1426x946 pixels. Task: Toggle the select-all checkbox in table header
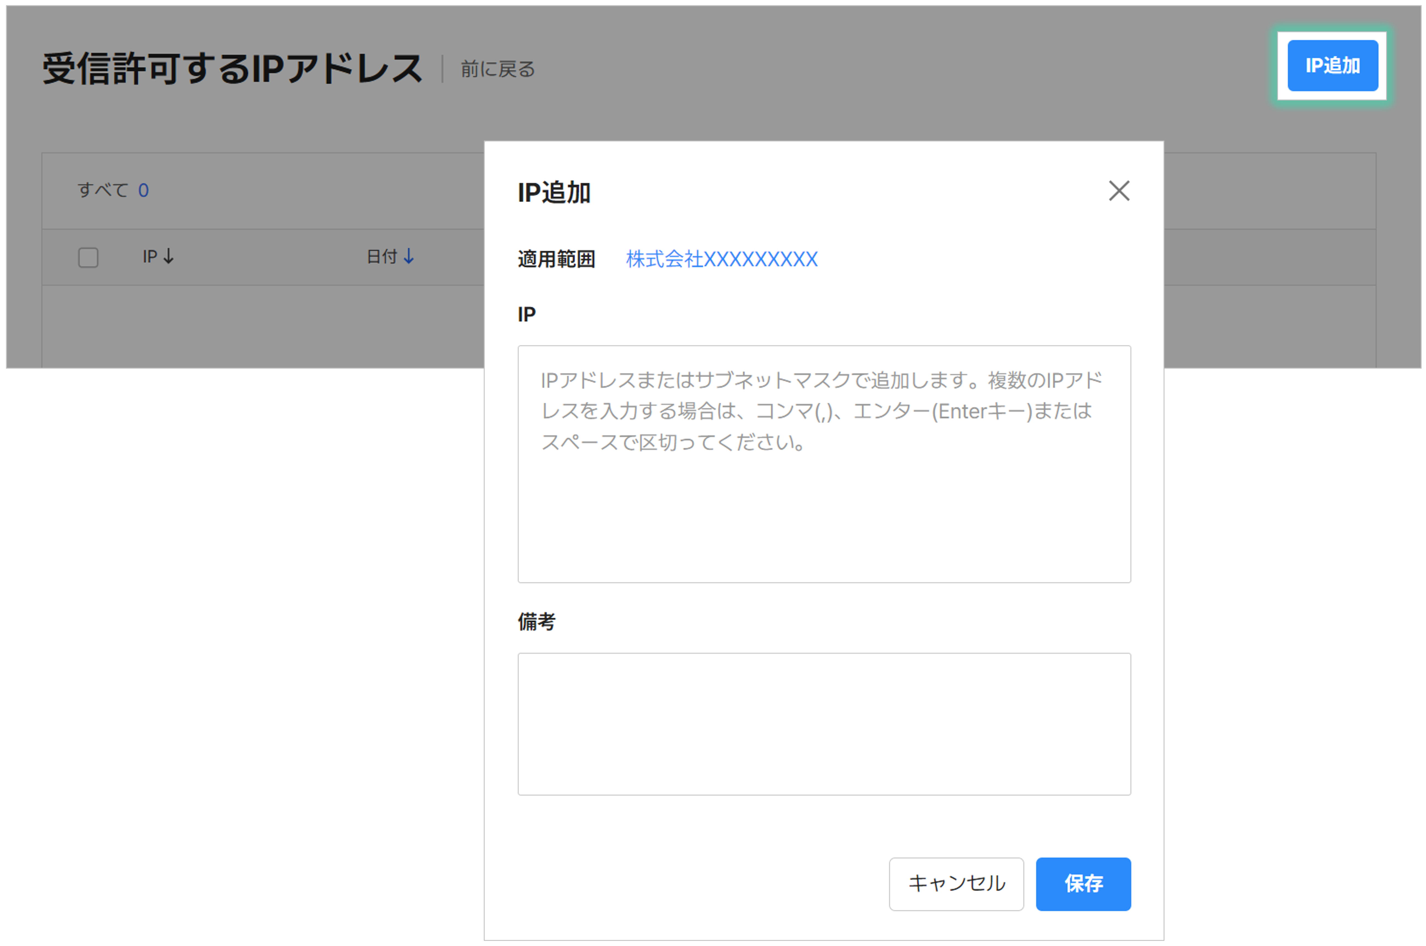[x=88, y=258]
